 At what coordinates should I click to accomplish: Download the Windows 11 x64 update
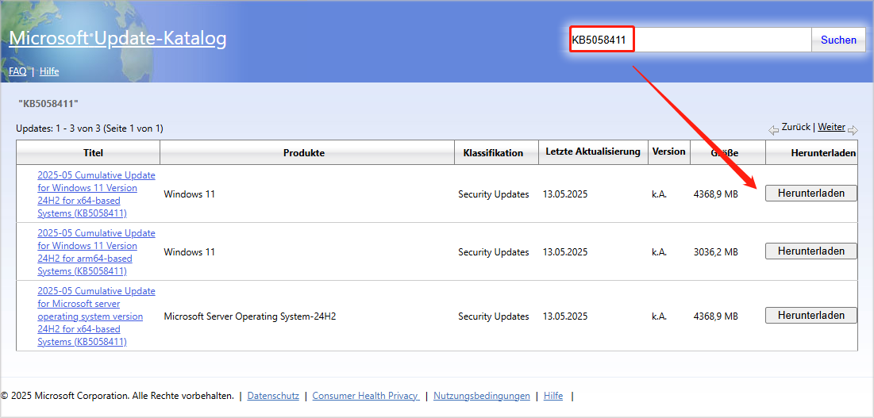(811, 194)
